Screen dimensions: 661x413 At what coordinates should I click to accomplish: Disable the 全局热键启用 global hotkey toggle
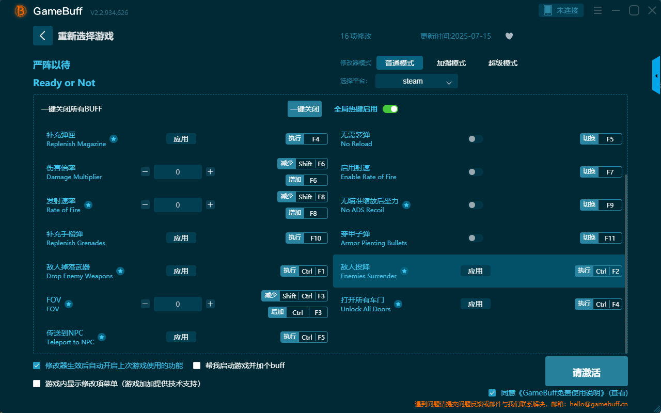pyautogui.click(x=390, y=109)
